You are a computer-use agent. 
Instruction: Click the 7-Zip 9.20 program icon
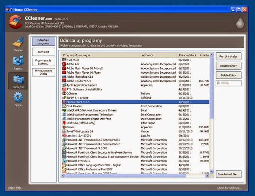[64, 60]
